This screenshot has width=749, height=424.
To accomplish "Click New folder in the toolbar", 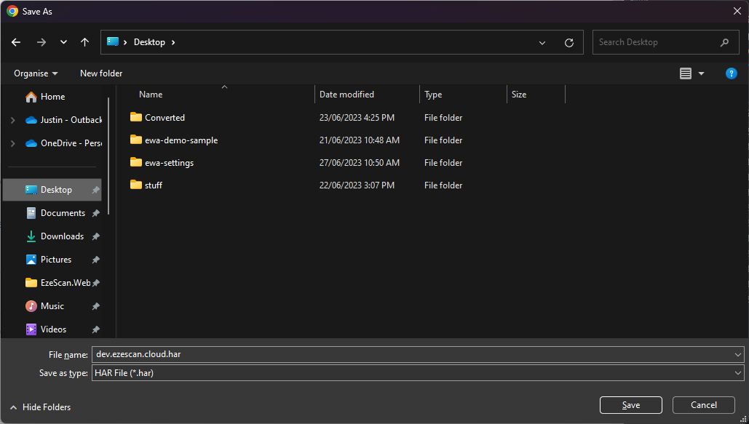I will click(x=101, y=73).
